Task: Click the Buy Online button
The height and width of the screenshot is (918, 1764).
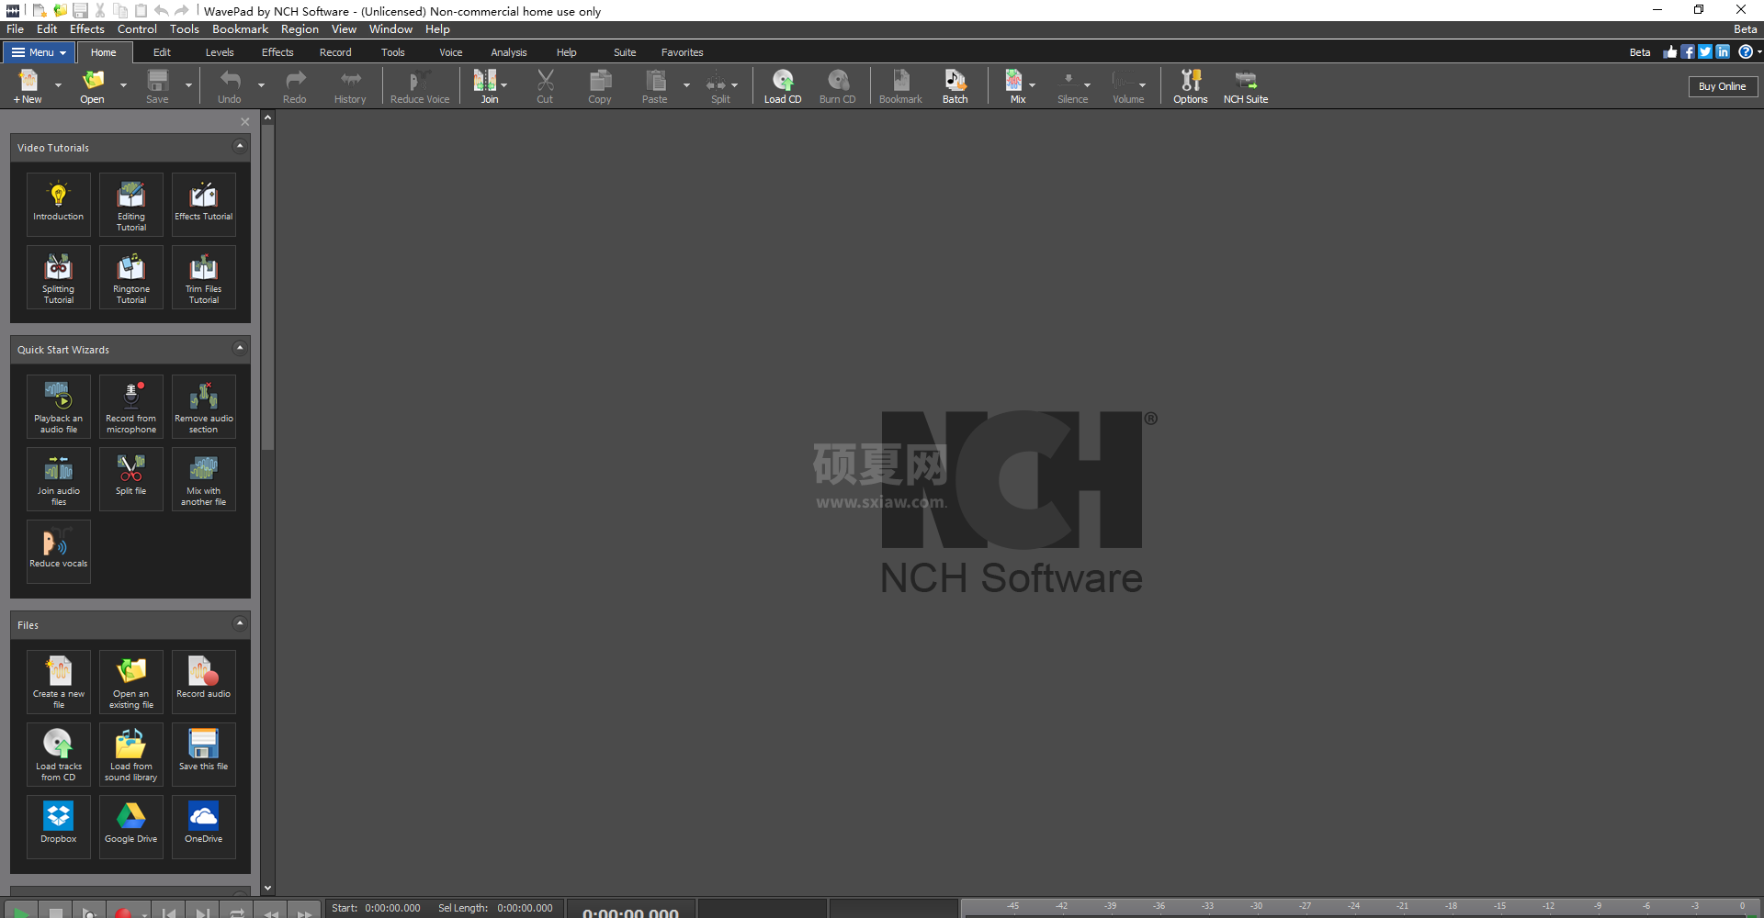Action: [x=1723, y=86]
